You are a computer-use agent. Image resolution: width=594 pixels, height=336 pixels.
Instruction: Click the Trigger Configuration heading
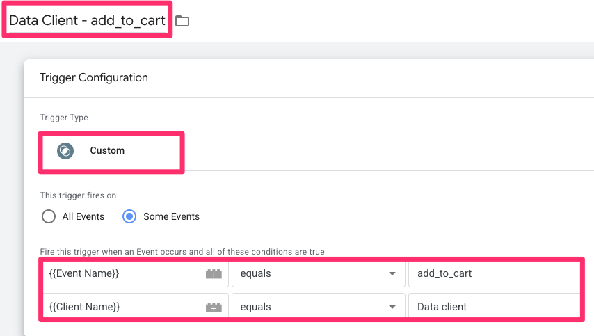click(94, 78)
